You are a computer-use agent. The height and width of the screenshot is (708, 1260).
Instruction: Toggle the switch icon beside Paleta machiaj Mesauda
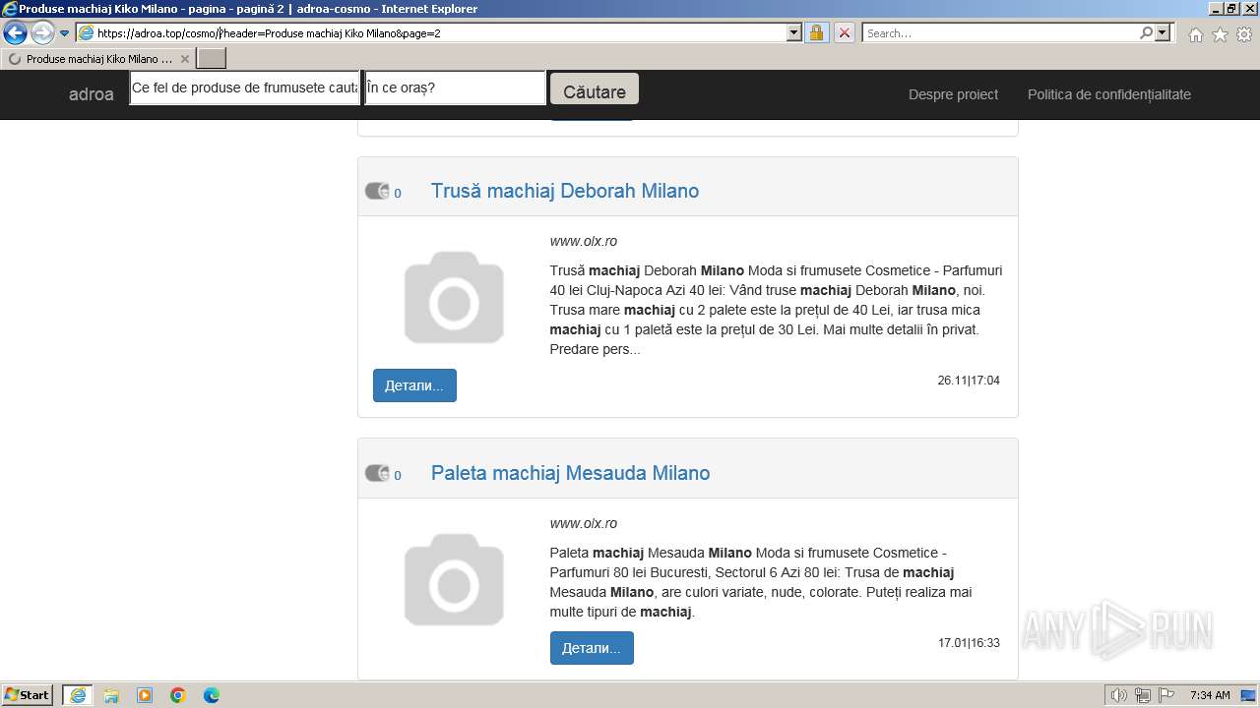[377, 473]
